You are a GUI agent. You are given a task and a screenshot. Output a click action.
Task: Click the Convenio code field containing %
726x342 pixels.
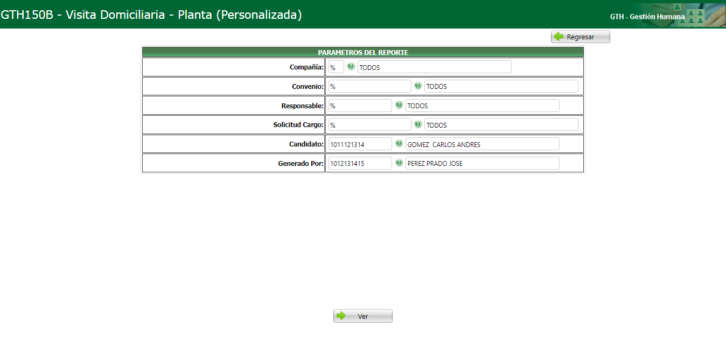click(x=370, y=86)
